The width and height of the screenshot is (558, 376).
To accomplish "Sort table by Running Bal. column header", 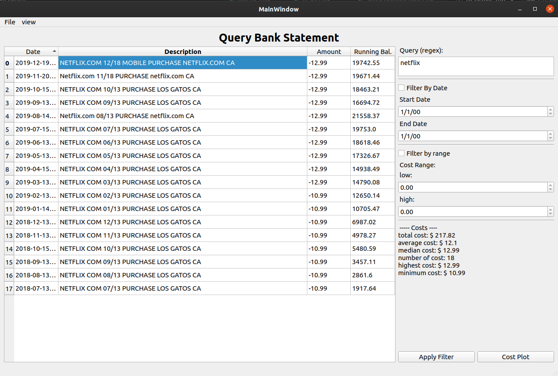I will coord(372,52).
